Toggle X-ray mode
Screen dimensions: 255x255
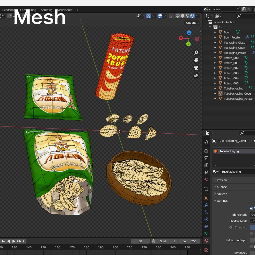(x=171, y=16)
